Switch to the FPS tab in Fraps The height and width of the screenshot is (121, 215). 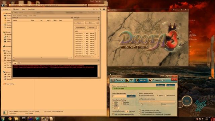(x=129, y=80)
